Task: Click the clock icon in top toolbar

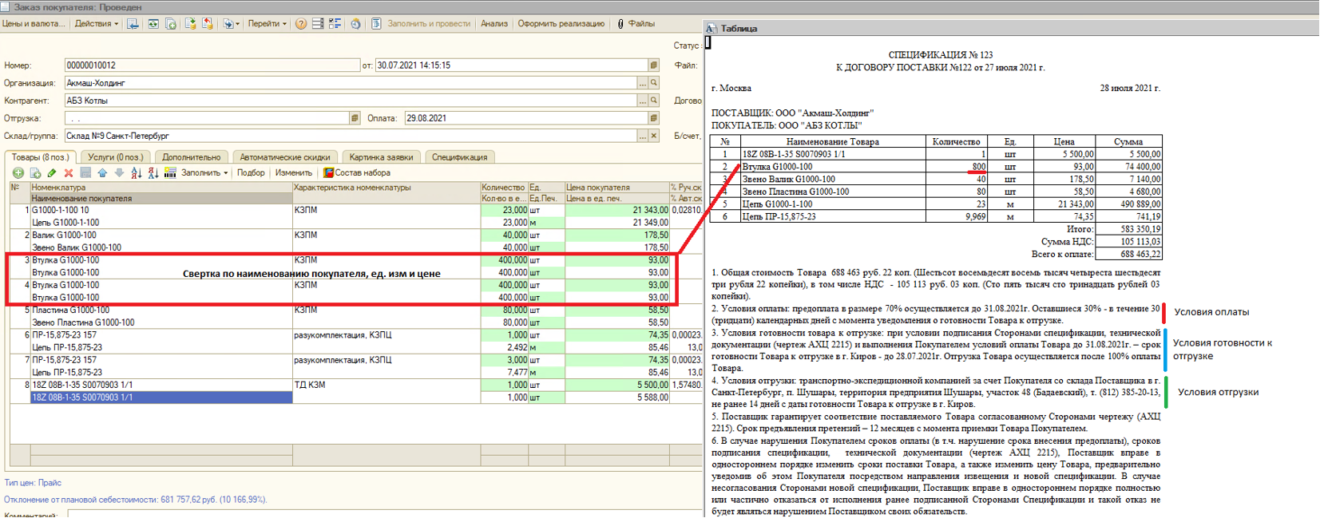Action: click(x=355, y=24)
